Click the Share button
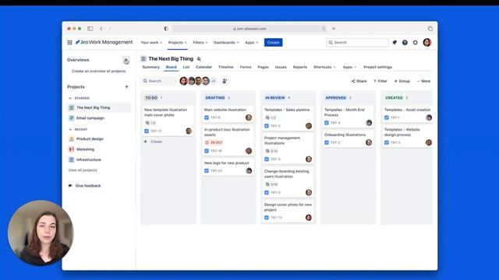 [359, 81]
